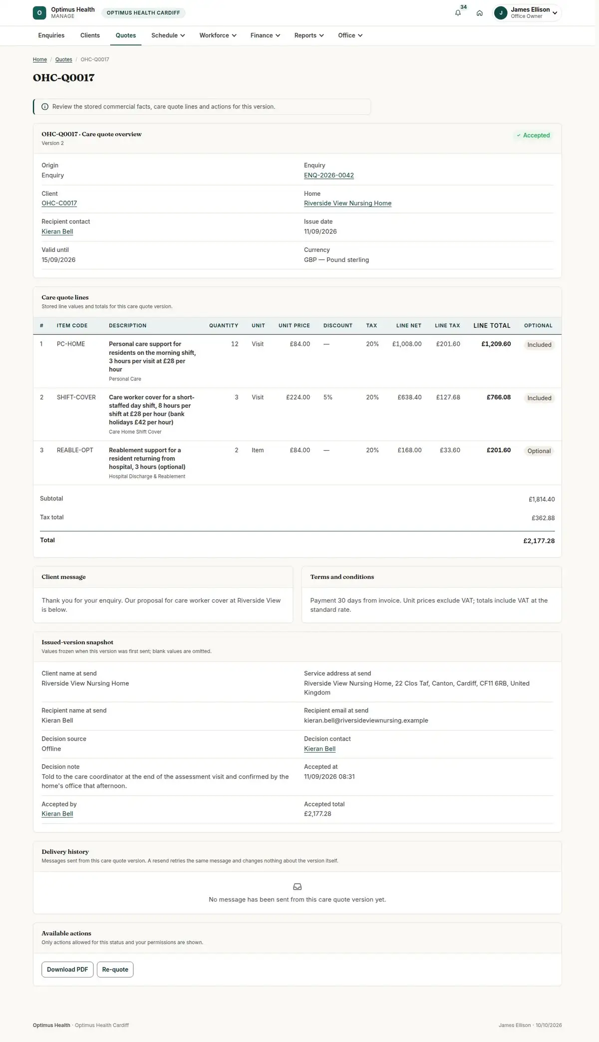This screenshot has width=599, height=1042.
Task: Open the Workforce dropdown menu
Action: click(218, 35)
